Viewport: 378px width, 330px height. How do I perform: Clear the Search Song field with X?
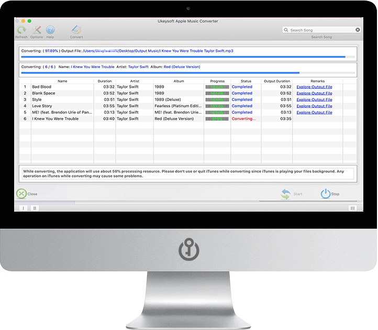coord(358,30)
